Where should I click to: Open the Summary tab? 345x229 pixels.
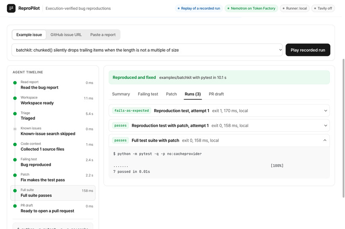click(x=121, y=94)
